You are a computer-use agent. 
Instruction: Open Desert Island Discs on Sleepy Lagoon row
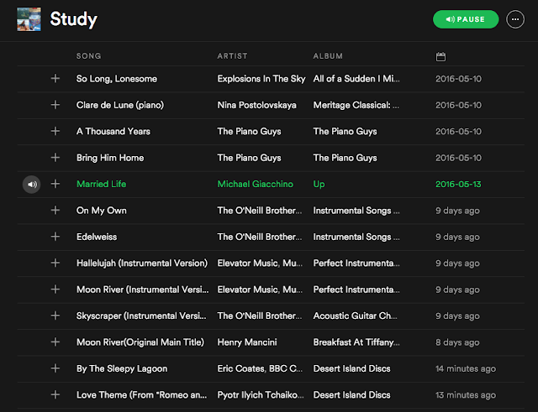[x=351, y=369]
